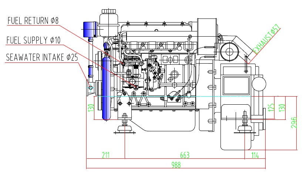This screenshot has width=303, height=182.
Task: Click the large round air cleaner housing
Action: [207, 37]
